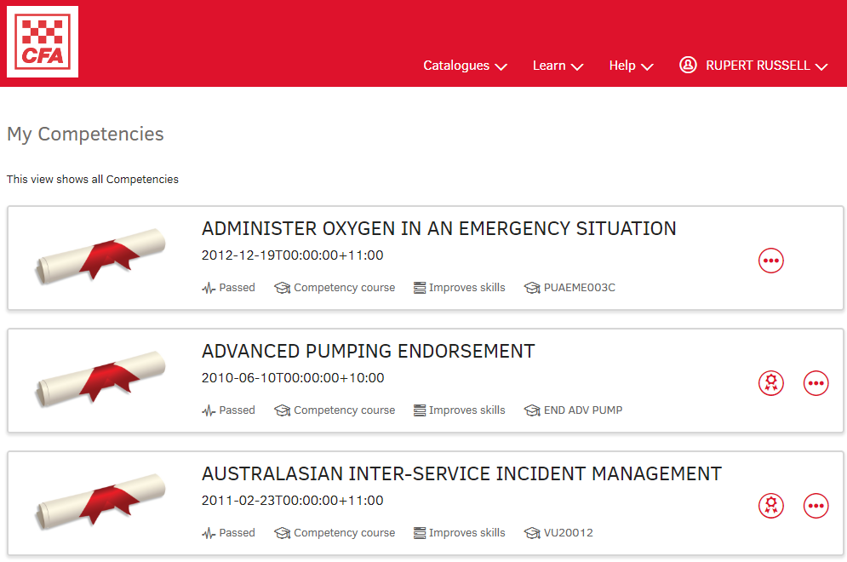Click the chevron after RUPERT RUSSELL
847x562 pixels.
[x=821, y=67]
